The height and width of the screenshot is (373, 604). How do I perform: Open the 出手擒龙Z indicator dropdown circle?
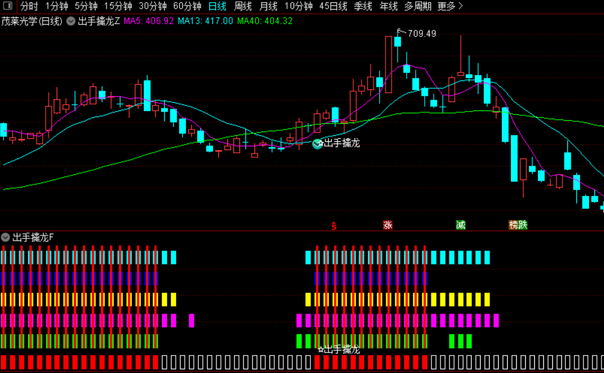[x=71, y=21]
